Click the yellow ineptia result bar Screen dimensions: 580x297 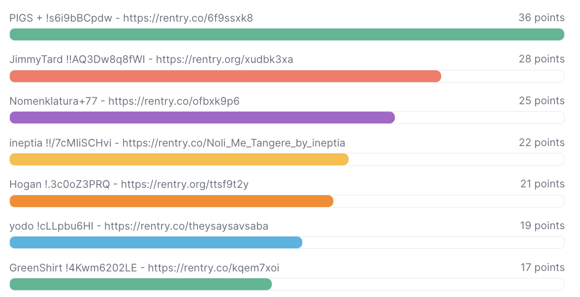(179, 160)
